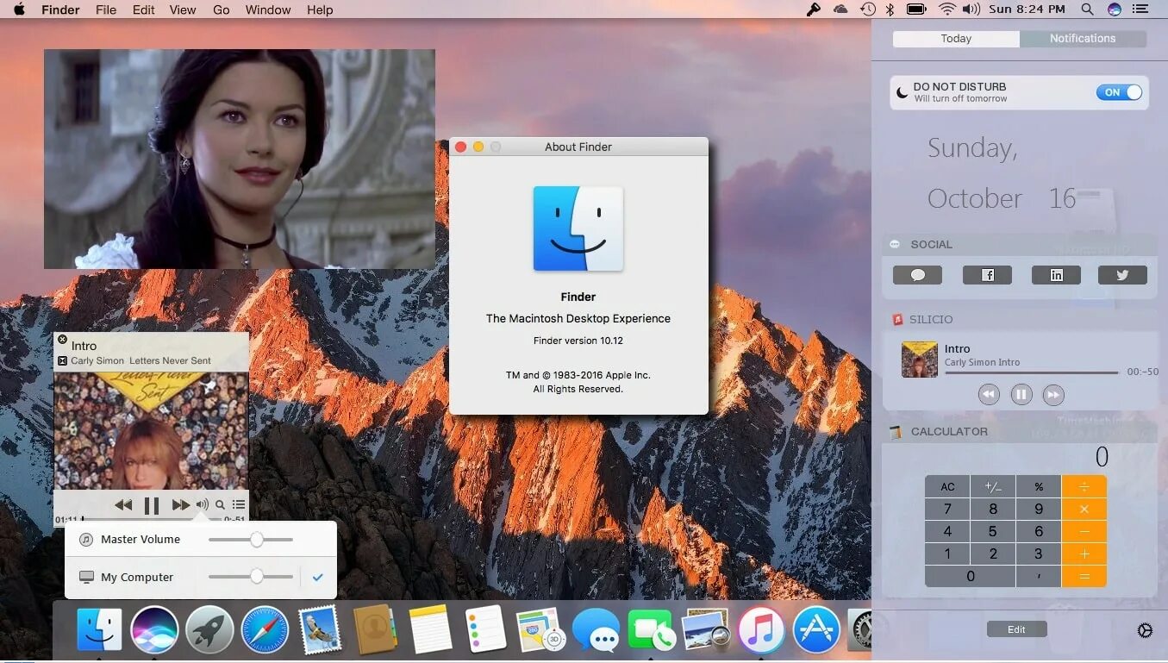Click calculator divide button
The height and width of the screenshot is (663, 1168).
1084,486
